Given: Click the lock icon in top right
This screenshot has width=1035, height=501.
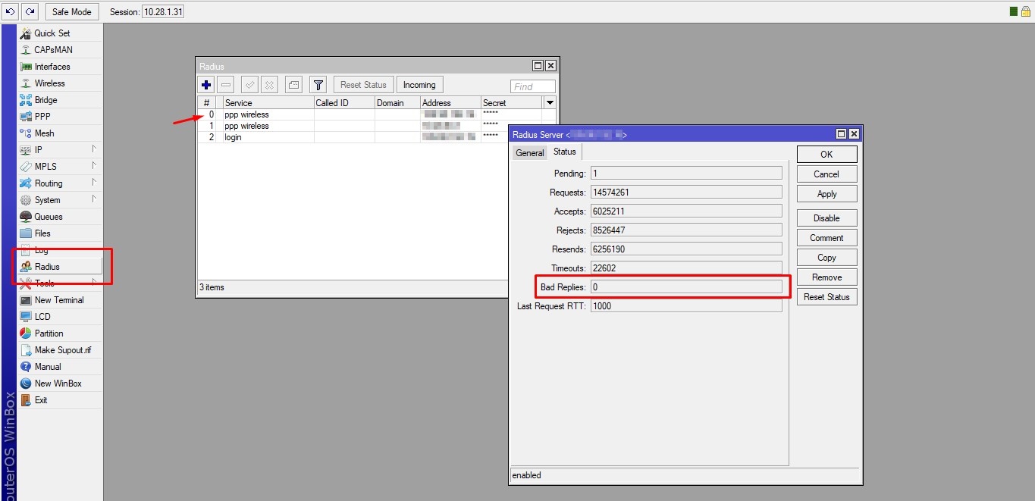Looking at the screenshot, I should 1025,11.
